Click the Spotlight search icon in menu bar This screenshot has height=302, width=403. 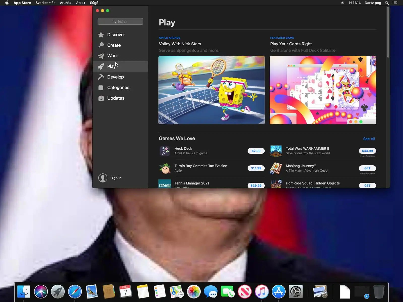coord(387,3)
